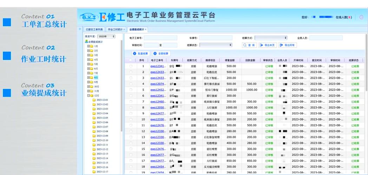Check the checkbox for row 5
Image resolution: width=368 pixels, height=175 pixels.
[131, 90]
